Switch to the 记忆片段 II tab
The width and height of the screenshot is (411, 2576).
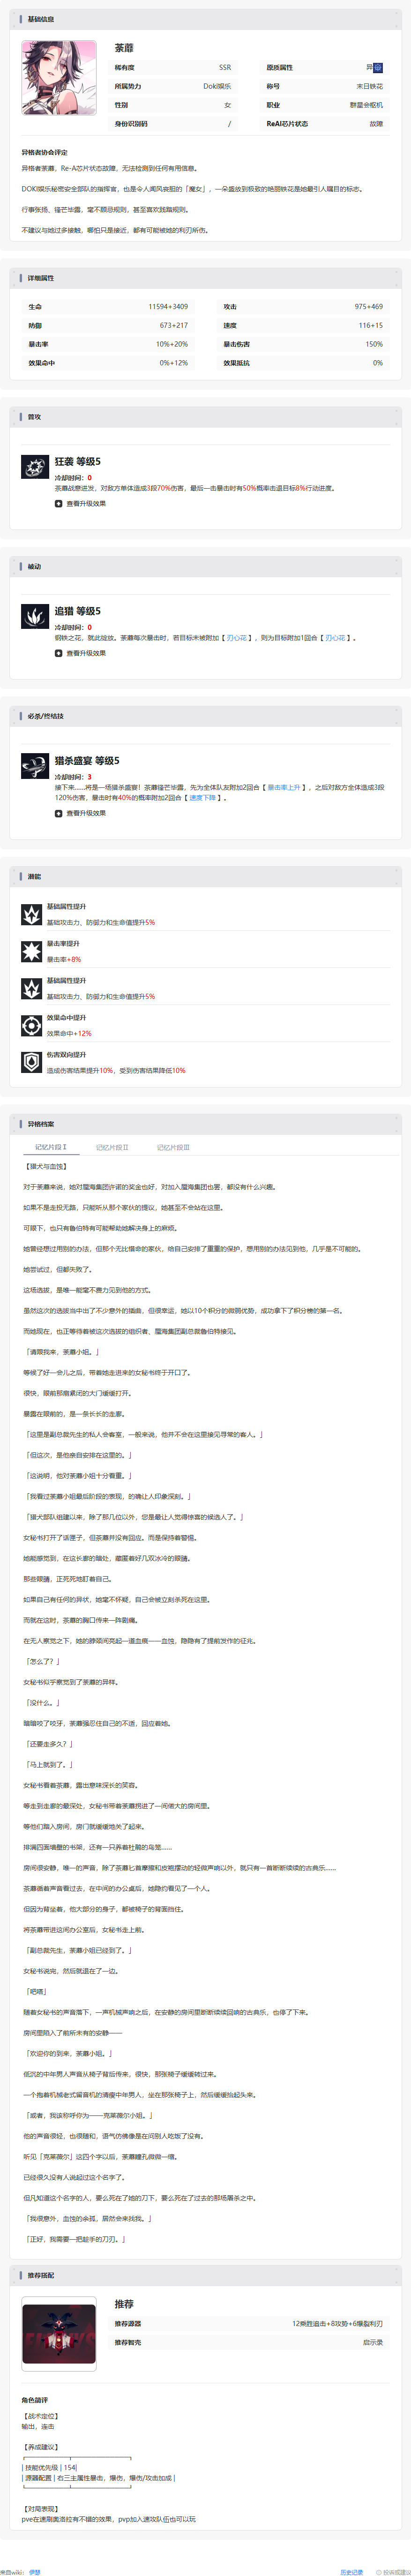click(x=112, y=1147)
